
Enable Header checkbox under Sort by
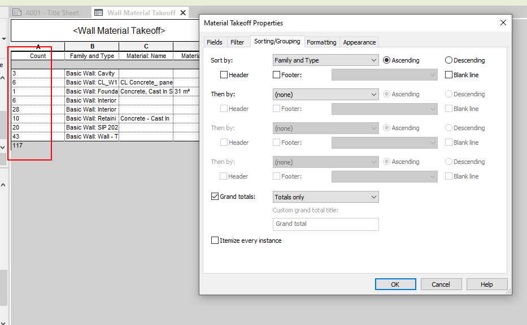(x=224, y=75)
